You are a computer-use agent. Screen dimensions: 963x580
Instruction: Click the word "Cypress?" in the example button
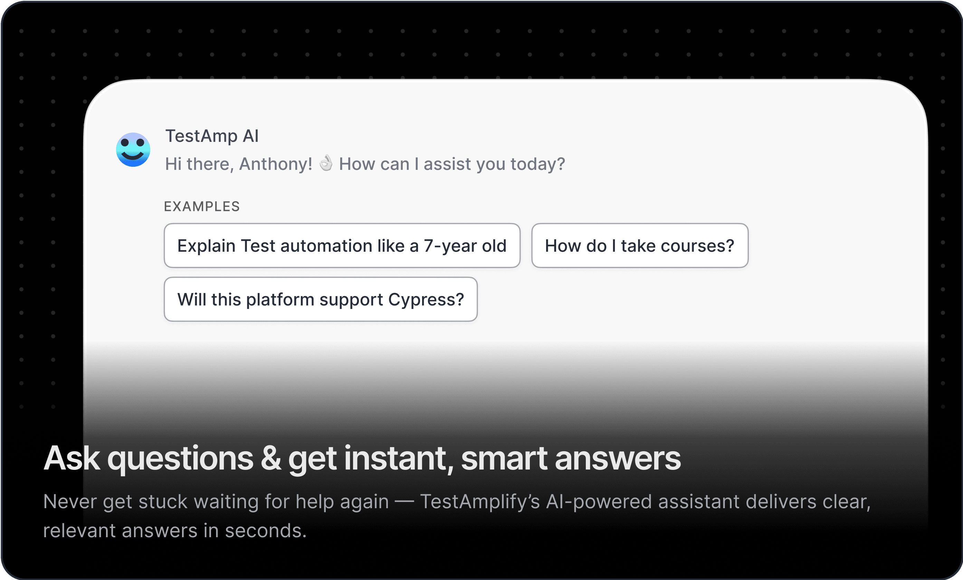[426, 300]
